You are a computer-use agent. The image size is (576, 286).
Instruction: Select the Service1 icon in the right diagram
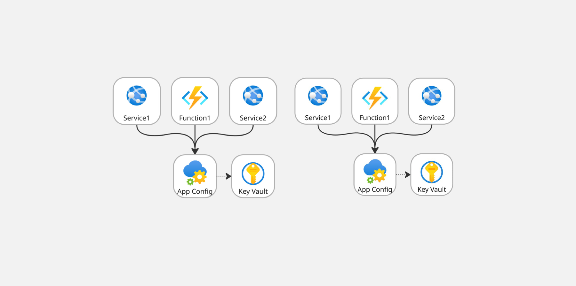(x=318, y=96)
